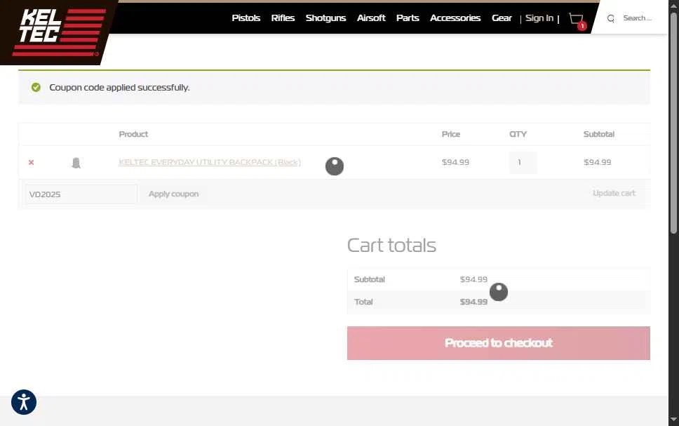679x426 pixels.
Task: Click the green success checkmark icon
Action: click(x=36, y=87)
